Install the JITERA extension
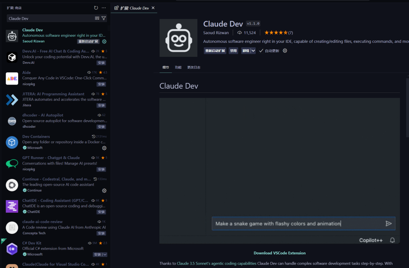 pos(101,105)
